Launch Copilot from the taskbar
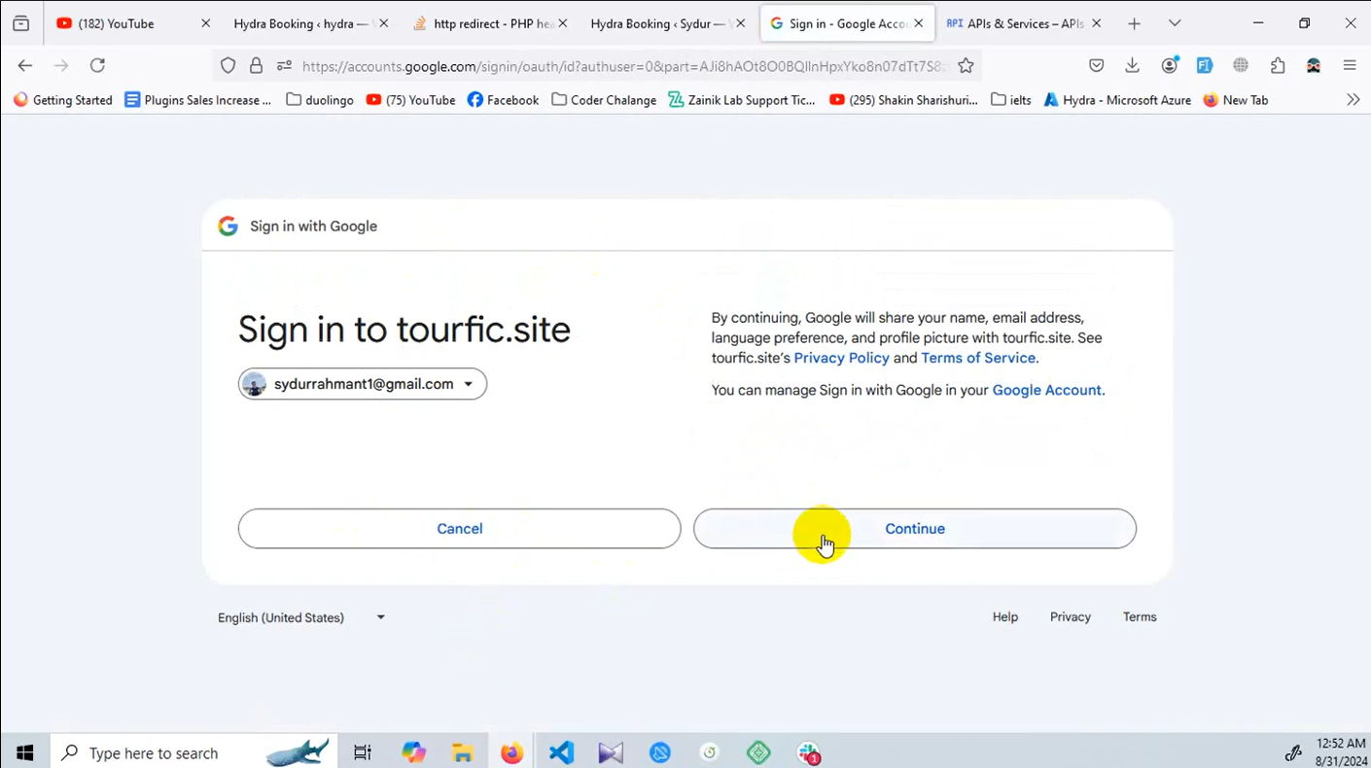This screenshot has height=768, width=1371. [413, 752]
